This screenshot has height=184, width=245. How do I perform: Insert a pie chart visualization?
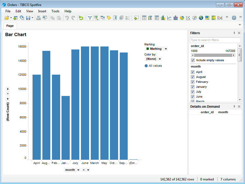(x=182, y=18)
